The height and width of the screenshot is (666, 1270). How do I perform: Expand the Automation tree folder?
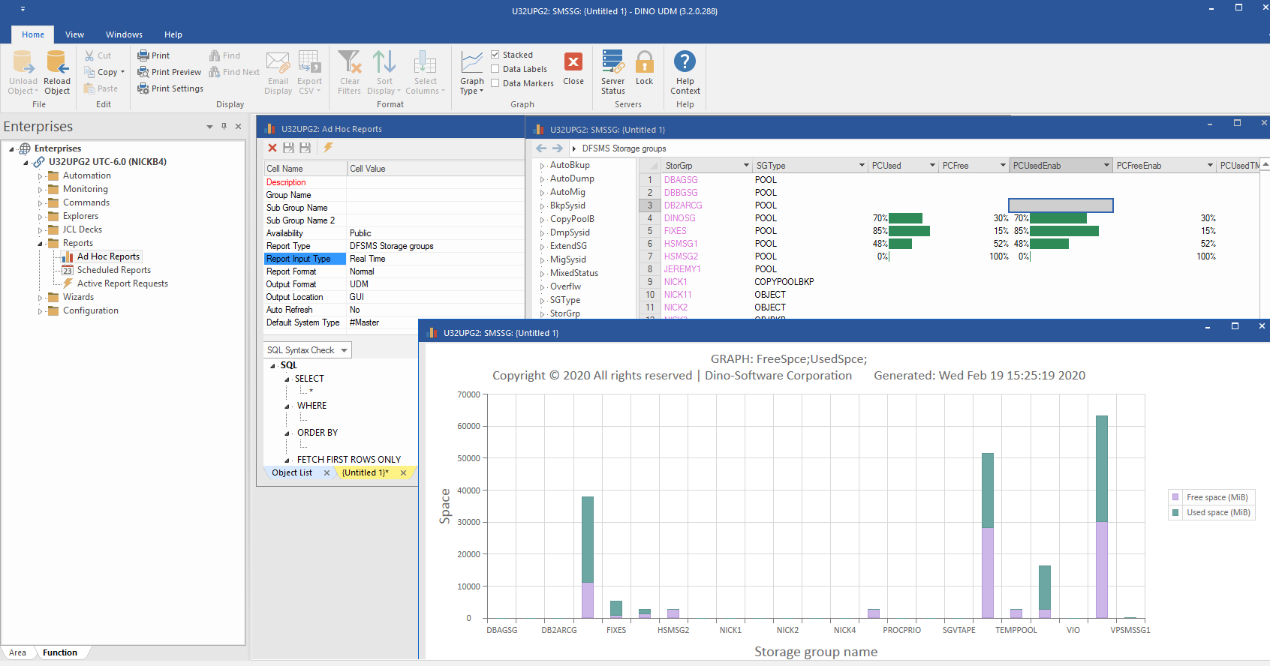click(x=41, y=176)
